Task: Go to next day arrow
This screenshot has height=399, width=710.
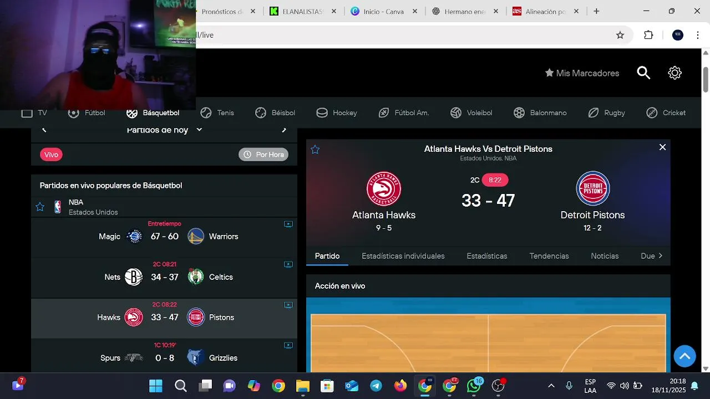Action: point(284,130)
